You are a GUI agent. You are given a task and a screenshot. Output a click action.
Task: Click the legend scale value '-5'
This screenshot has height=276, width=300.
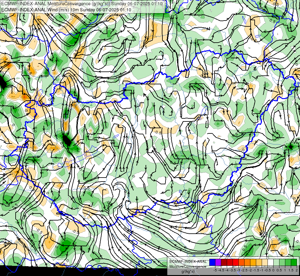215,270
